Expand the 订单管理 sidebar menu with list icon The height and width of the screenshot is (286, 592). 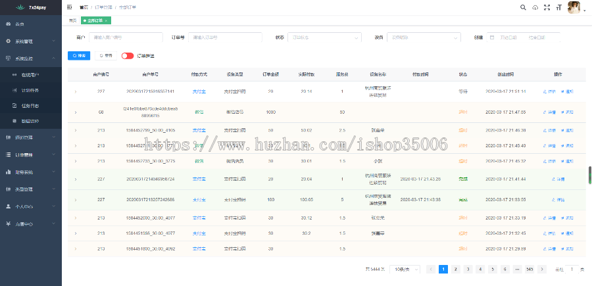30,155
